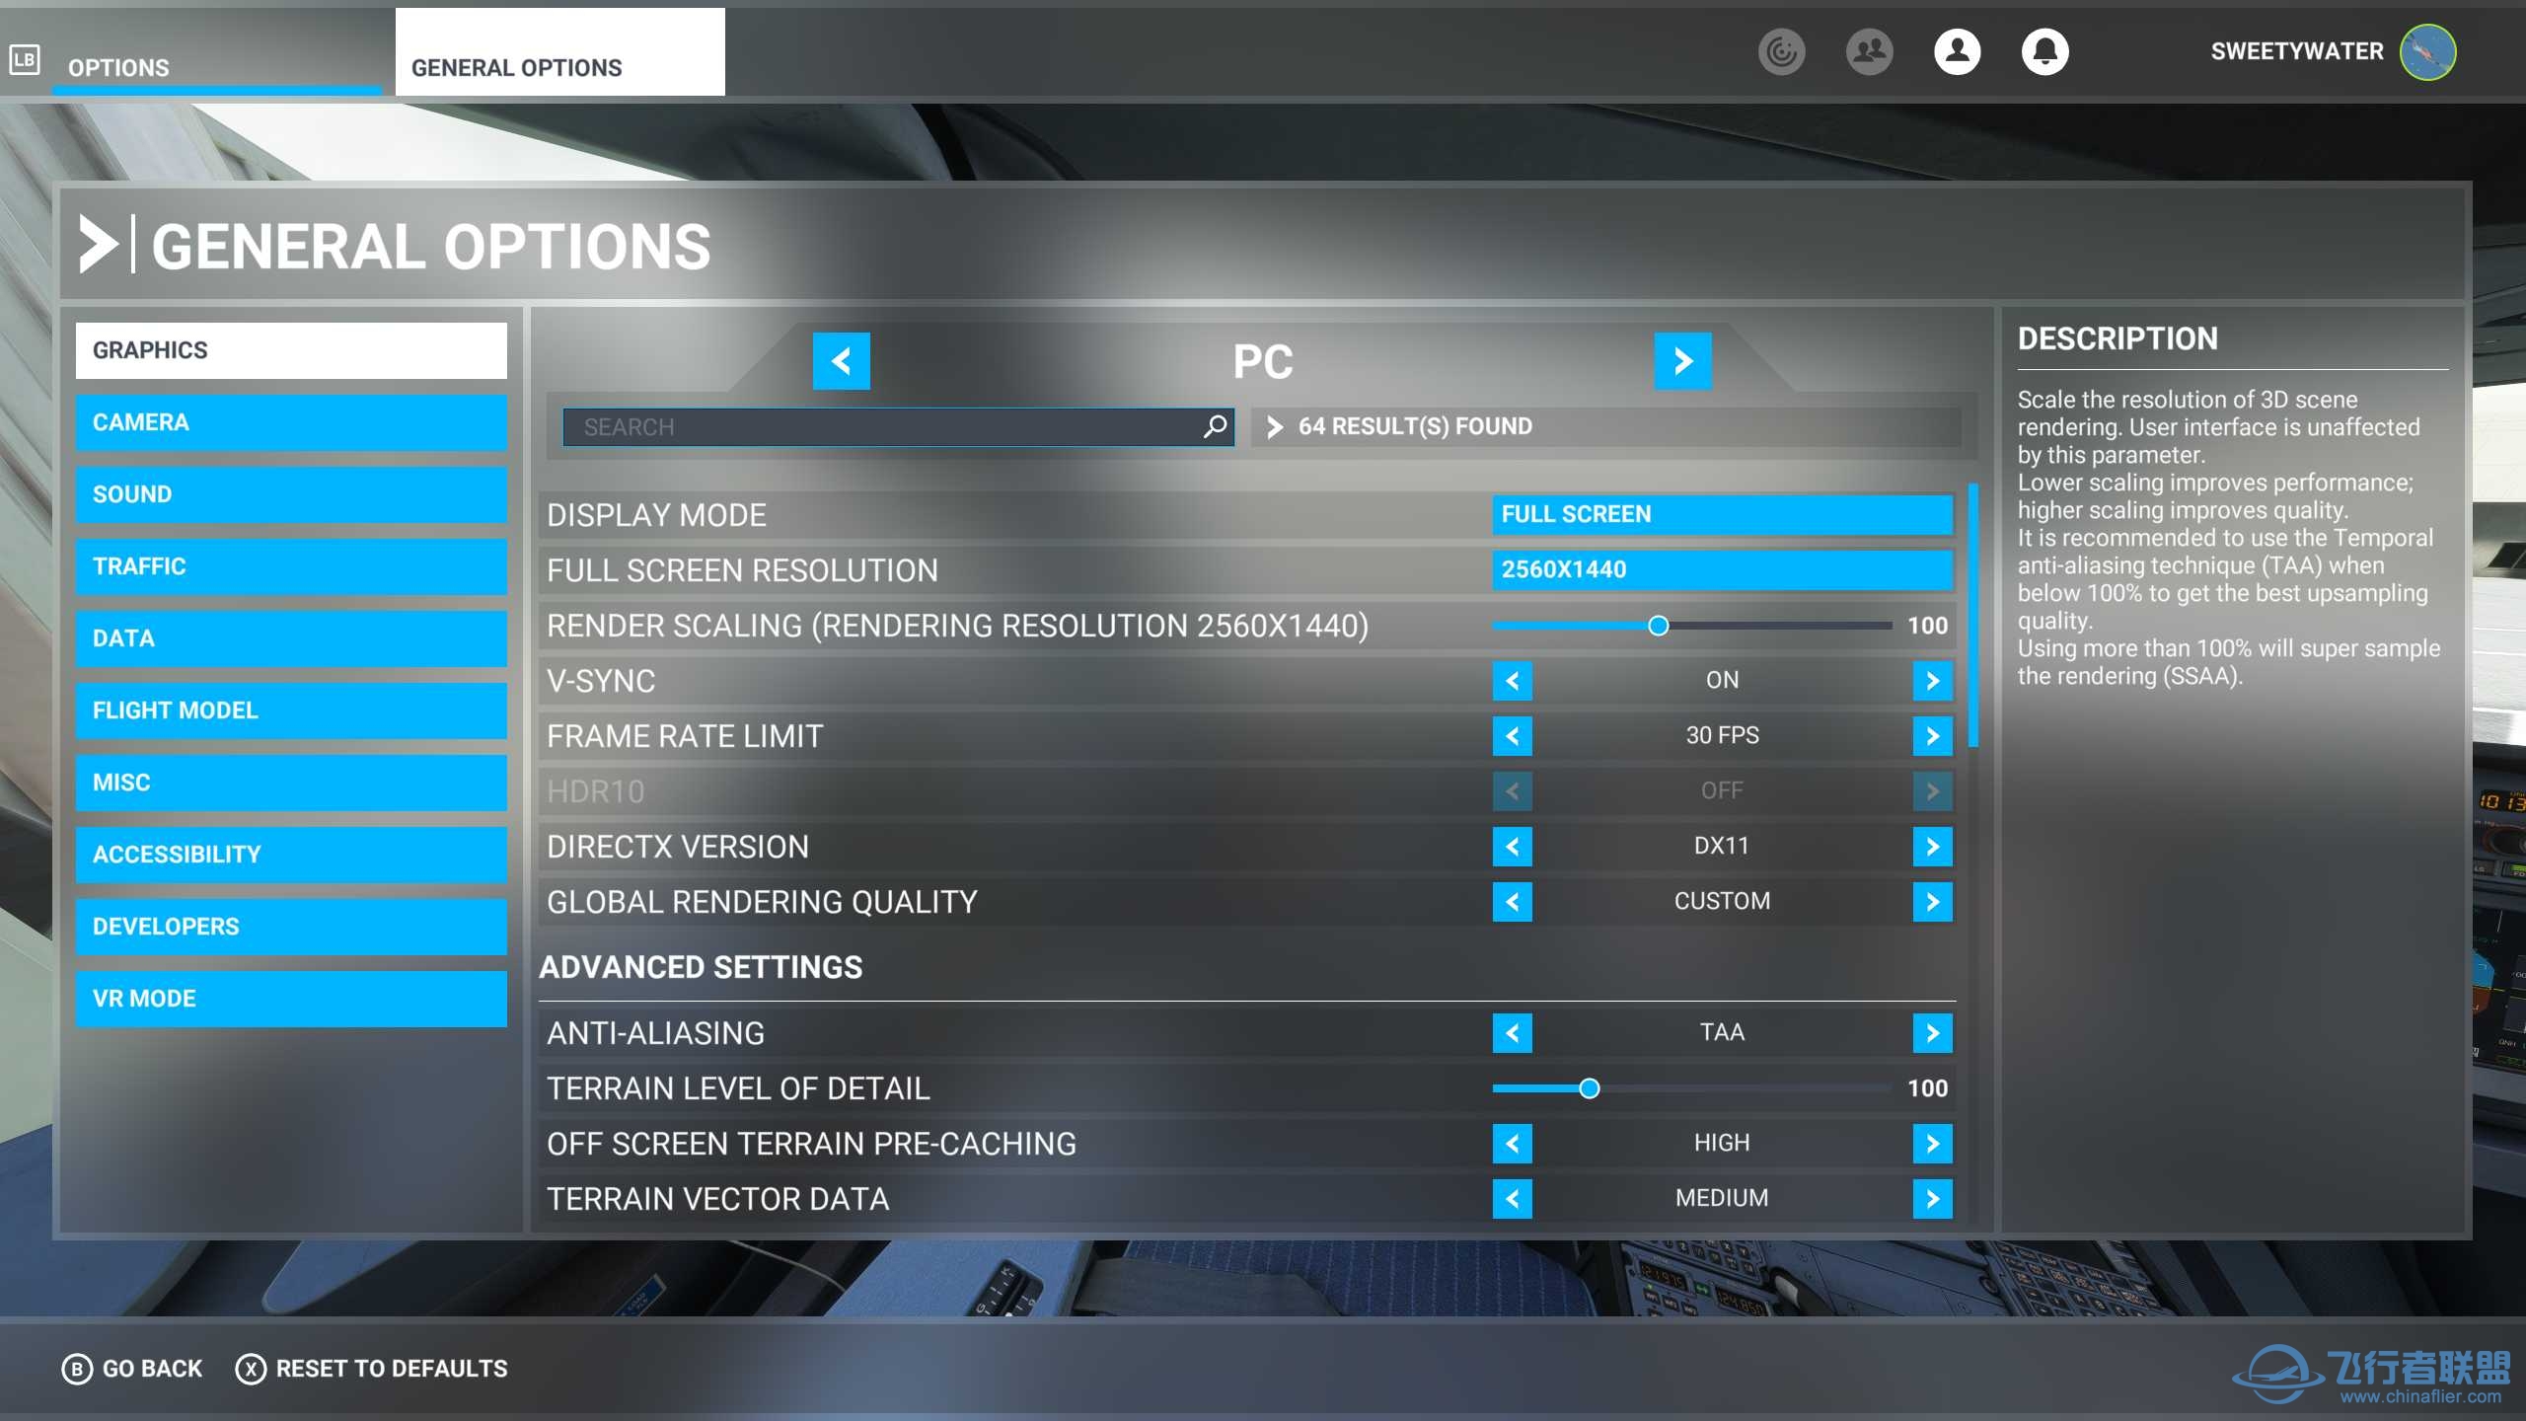Switch to previous platform left of PC
This screenshot has height=1421, width=2526.
click(x=841, y=361)
